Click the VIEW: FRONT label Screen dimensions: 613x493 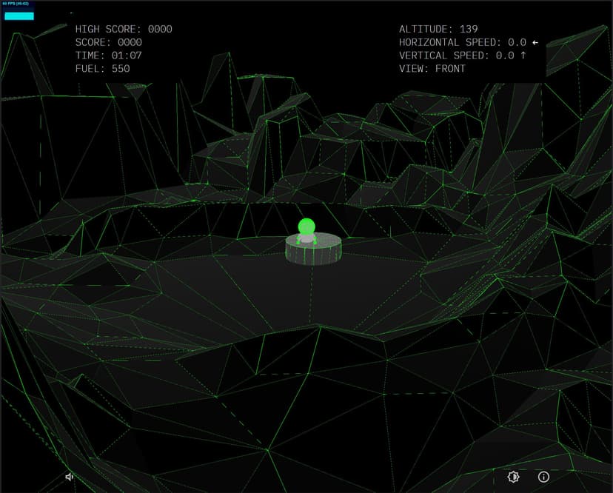pos(432,69)
